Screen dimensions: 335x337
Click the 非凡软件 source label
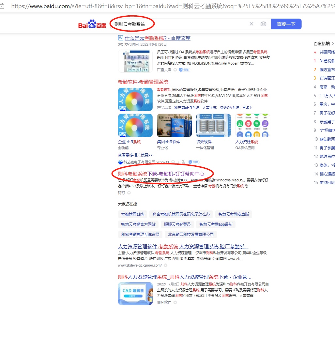tap(164, 302)
